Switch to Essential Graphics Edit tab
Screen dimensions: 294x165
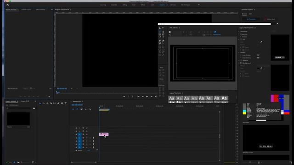point(250,14)
